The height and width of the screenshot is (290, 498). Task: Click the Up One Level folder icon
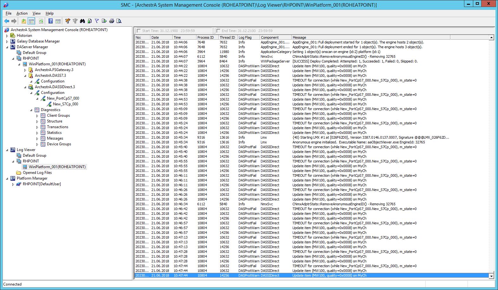[x=24, y=21]
